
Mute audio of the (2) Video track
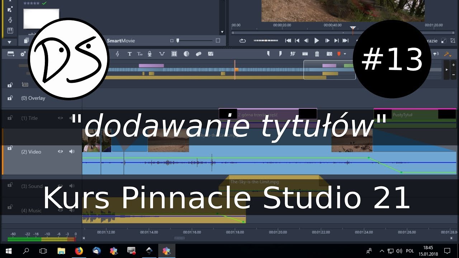click(72, 152)
